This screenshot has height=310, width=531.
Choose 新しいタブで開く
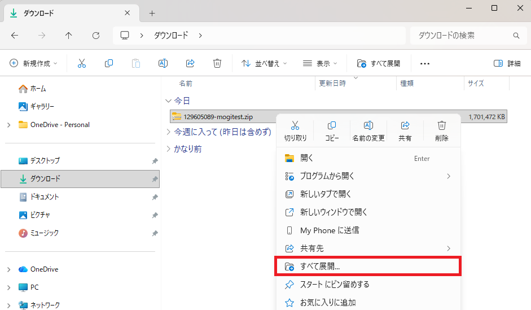tap(368, 194)
